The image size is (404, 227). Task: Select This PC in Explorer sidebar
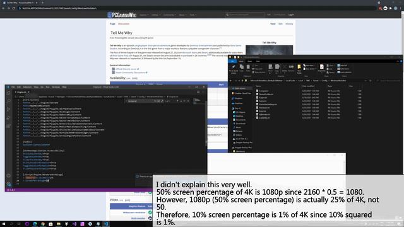[236, 108]
